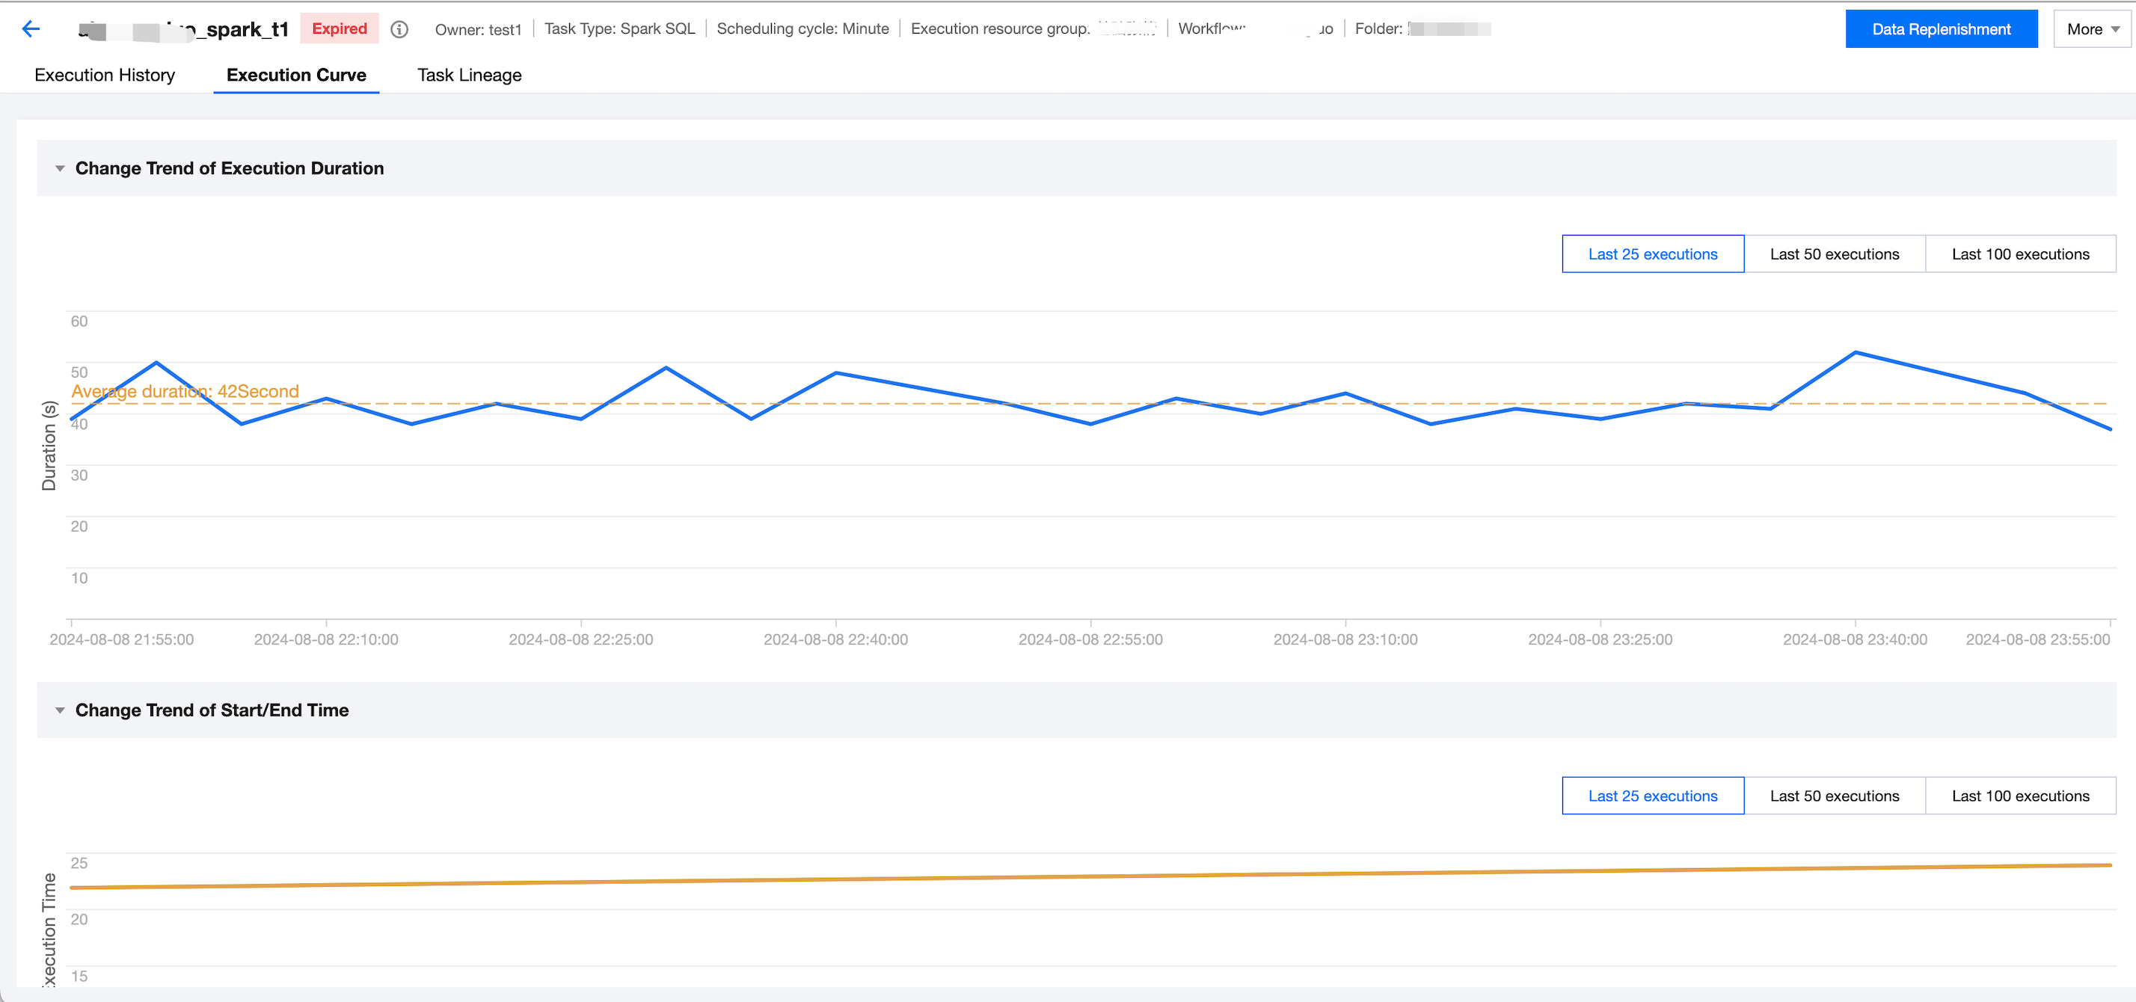Image resolution: width=2136 pixels, height=1002 pixels.
Task: Select Last 25 executions for start/end chart
Action: 1652,796
